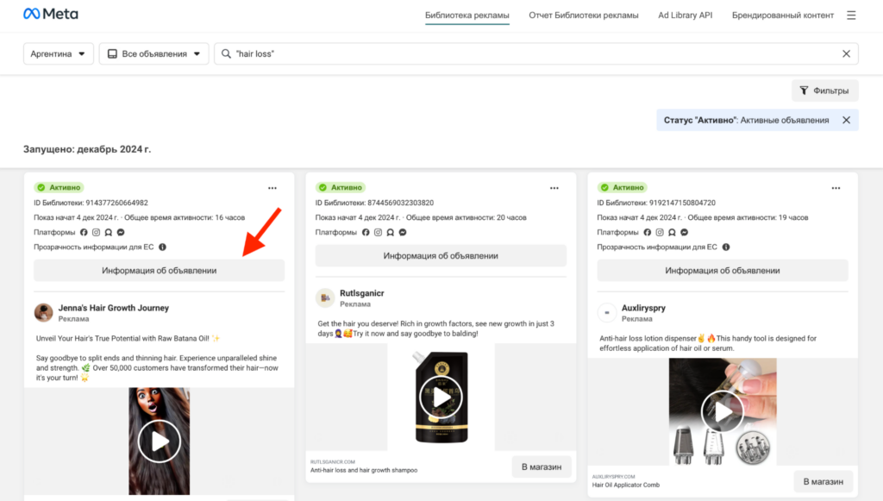Click the library ID 8744569032303820 text

pyautogui.click(x=374, y=203)
